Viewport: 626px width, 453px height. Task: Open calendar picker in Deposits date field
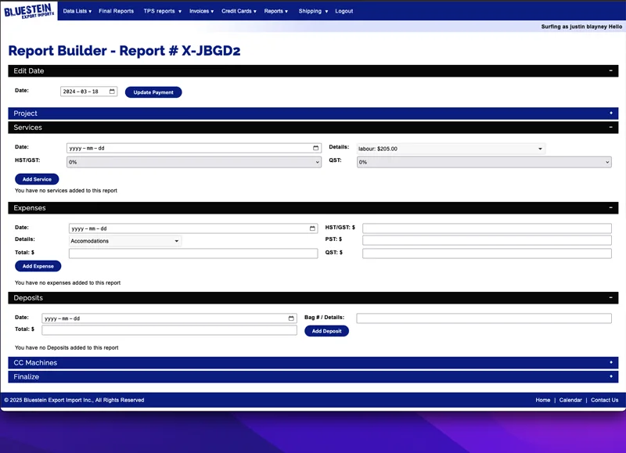[291, 318]
